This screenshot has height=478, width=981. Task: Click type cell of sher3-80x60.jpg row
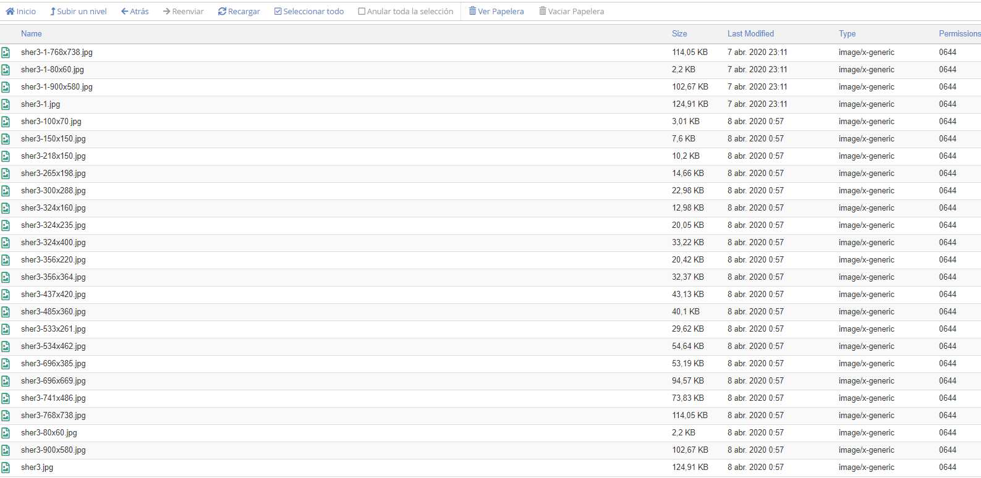(x=867, y=433)
